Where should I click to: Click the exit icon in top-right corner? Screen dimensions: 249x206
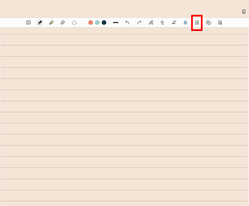pos(244,11)
